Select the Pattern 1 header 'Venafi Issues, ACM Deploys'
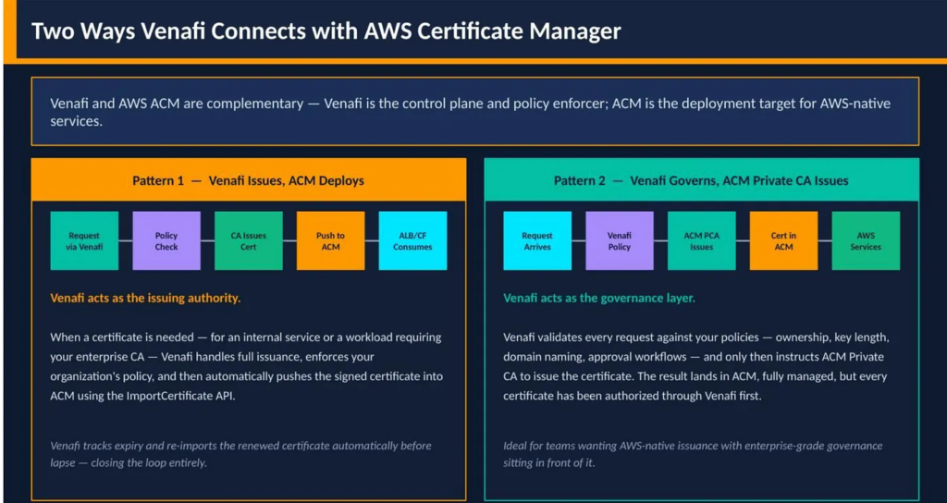 (x=248, y=180)
